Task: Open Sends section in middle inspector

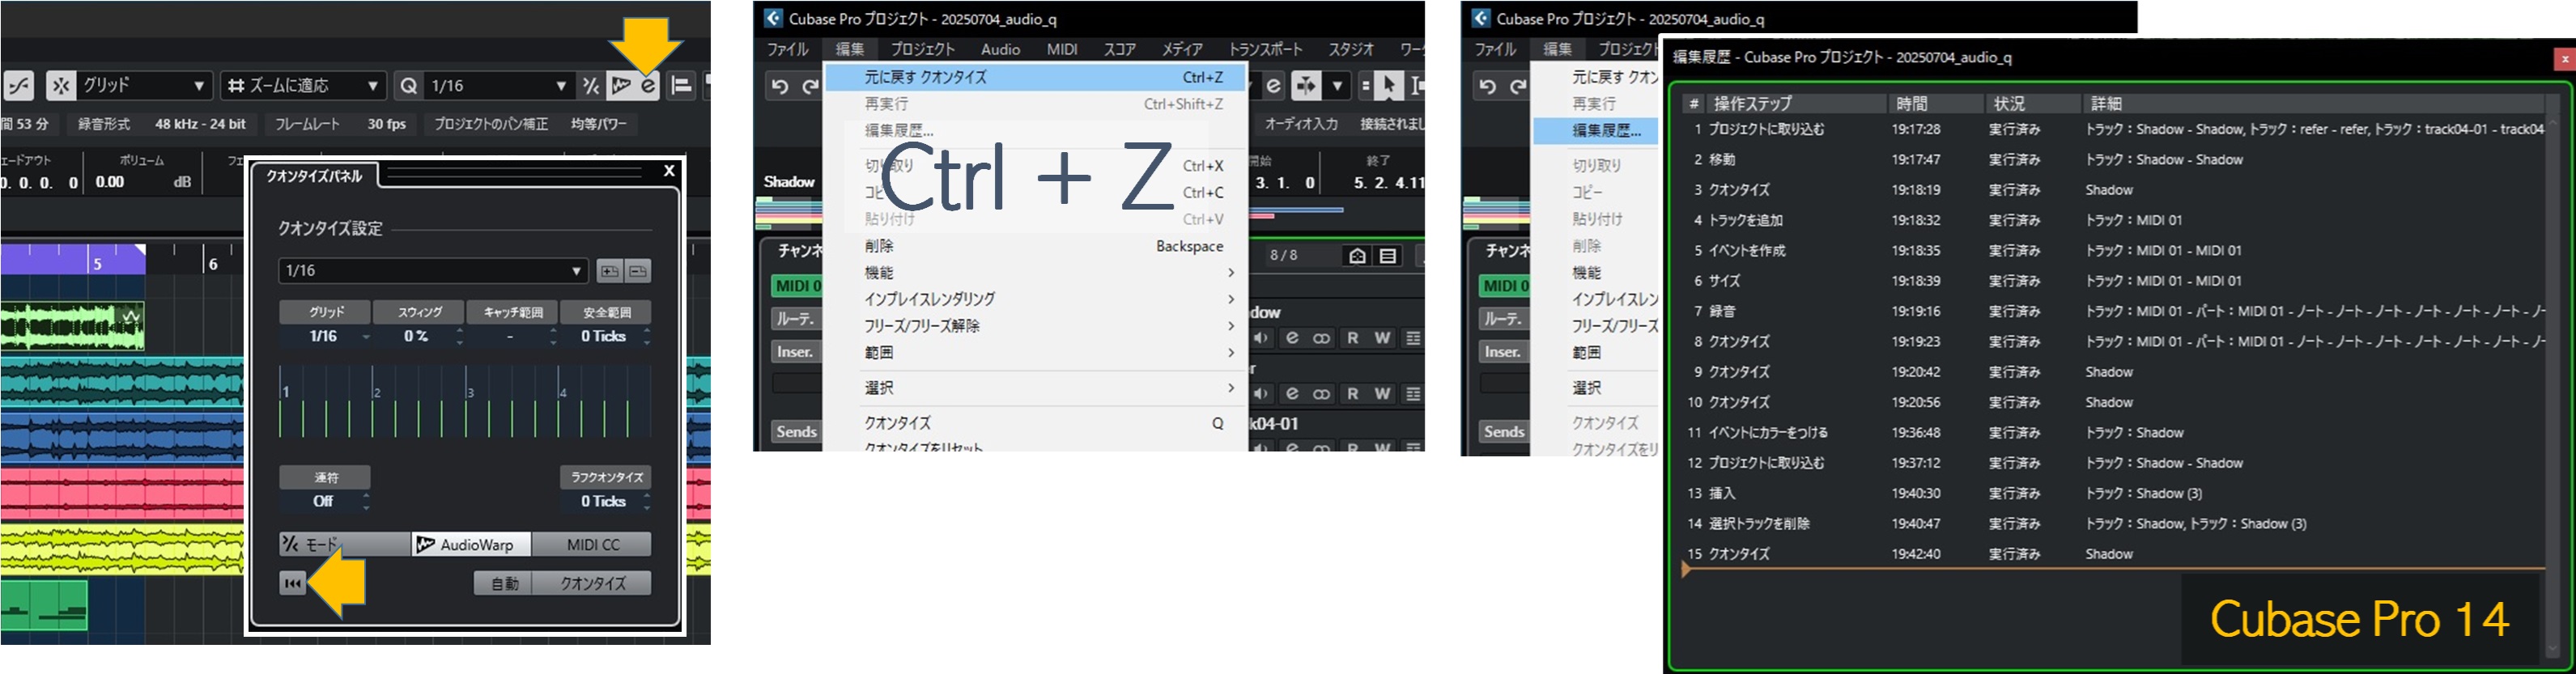Action: click(x=797, y=432)
